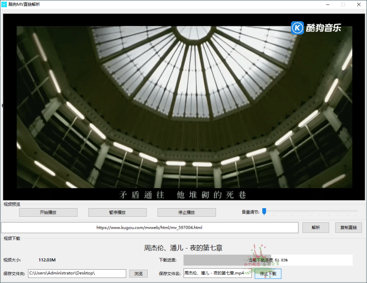Parse the MV link with 解析 button
This screenshot has width=367, height=283.
click(x=316, y=227)
